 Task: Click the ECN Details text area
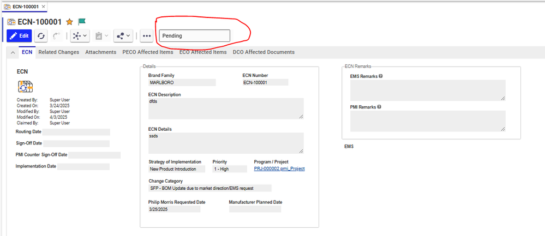(x=226, y=143)
